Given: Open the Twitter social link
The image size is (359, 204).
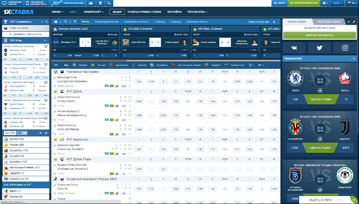Looking at the screenshot, I should [320, 48].
